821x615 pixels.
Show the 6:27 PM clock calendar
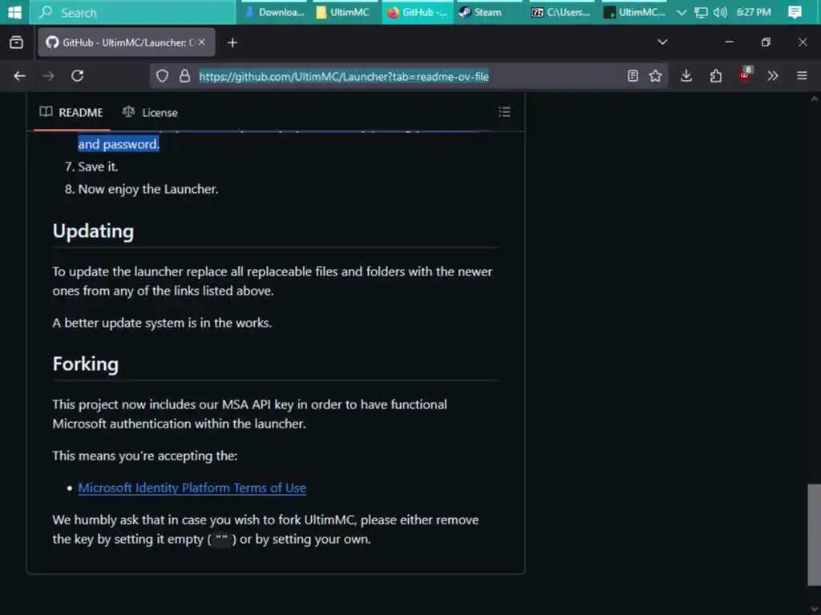[x=754, y=13]
